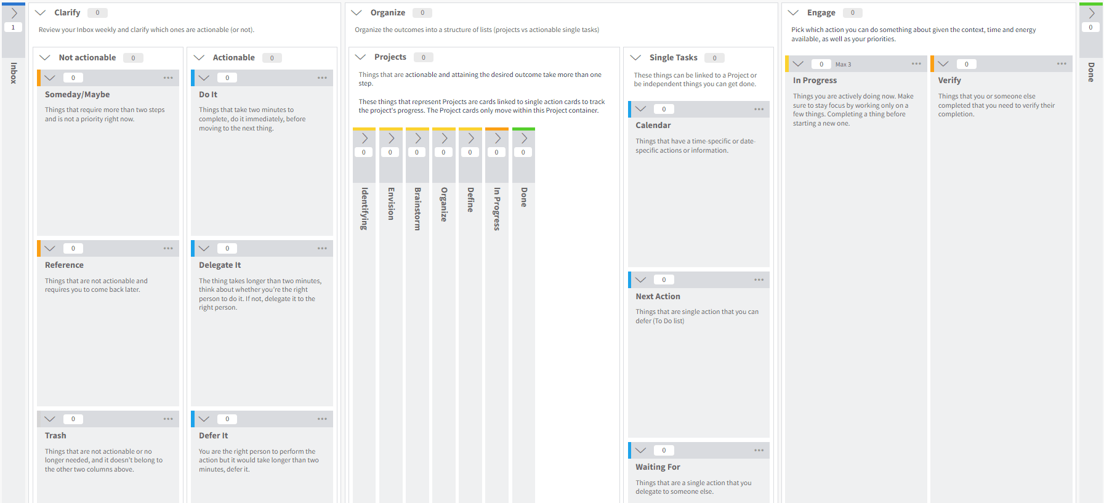Open the Trash column three-dot menu
This screenshot has height=503, width=1104.
pos(168,419)
